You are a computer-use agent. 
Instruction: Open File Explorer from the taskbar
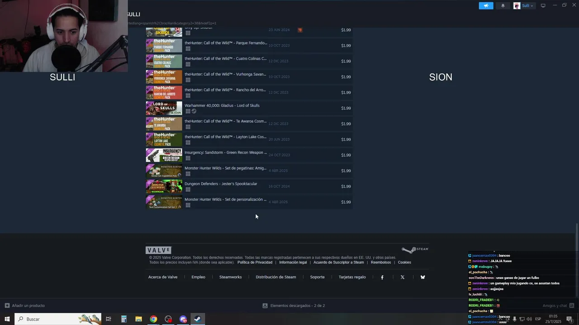coord(138,319)
